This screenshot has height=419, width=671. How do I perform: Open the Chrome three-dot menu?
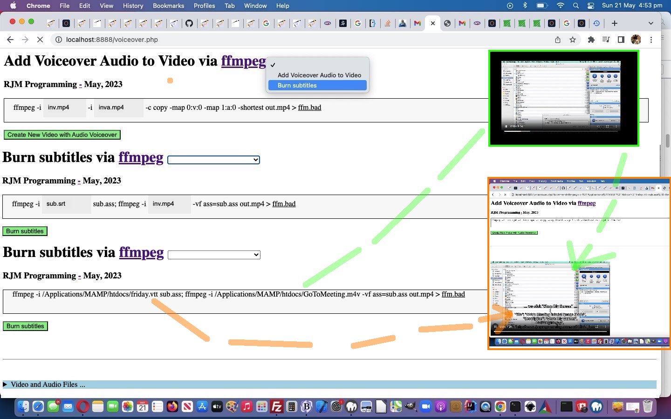pyautogui.click(x=651, y=40)
